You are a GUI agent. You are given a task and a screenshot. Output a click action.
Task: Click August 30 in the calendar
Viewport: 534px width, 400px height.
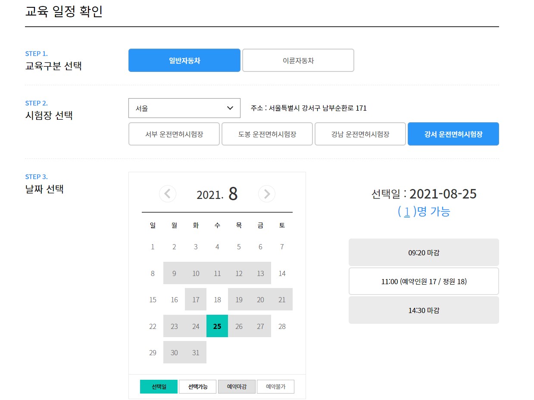pyautogui.click(x=174, y=352)
